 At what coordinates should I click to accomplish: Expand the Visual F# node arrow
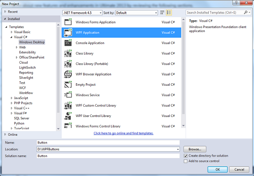pyautogui.click(x=11, y=113)
